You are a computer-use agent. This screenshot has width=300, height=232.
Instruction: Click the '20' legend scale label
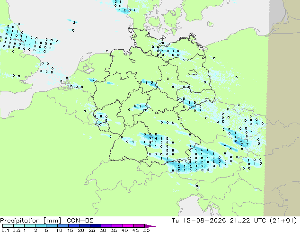pos(81,230)
